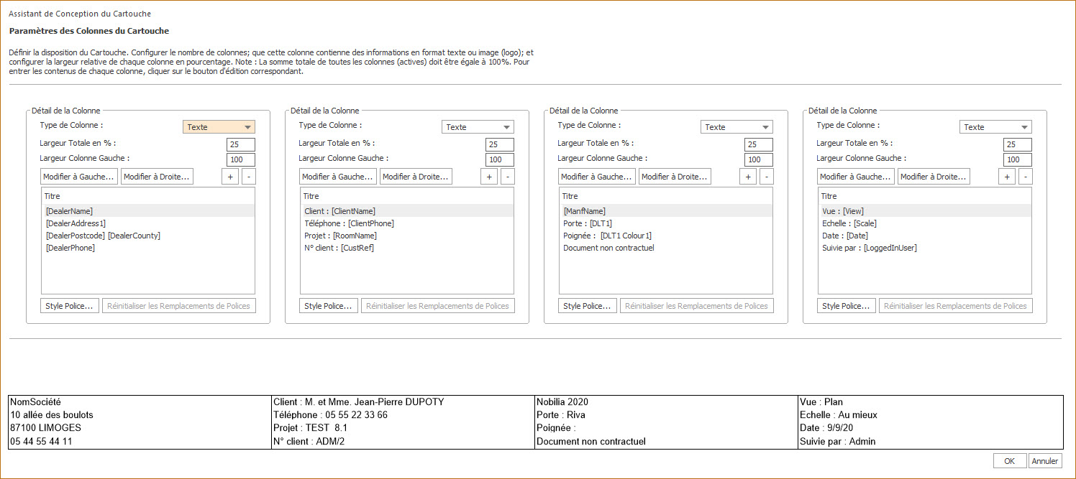Click '10 allée des boulots' in the preview

coord(52,415)
